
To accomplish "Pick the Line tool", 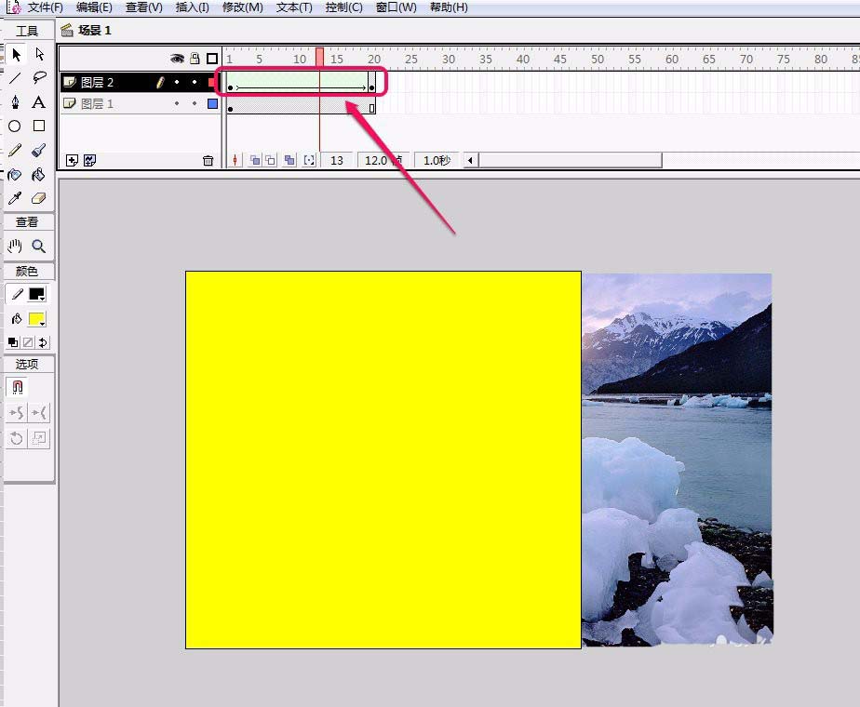I will coord(15,78).
